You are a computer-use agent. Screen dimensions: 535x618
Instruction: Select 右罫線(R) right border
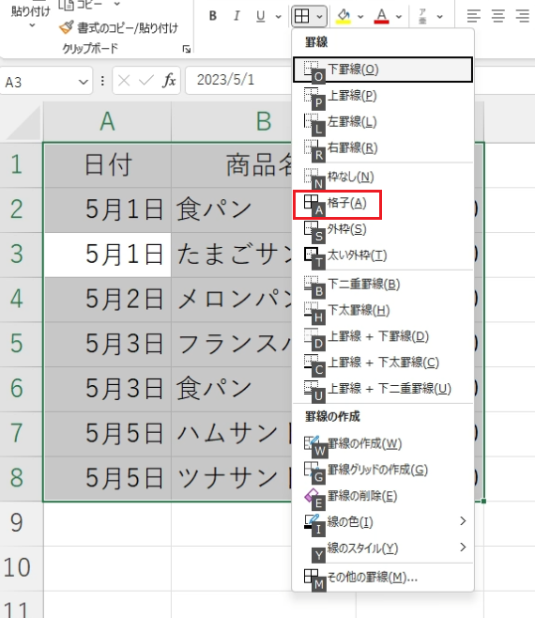383,147
